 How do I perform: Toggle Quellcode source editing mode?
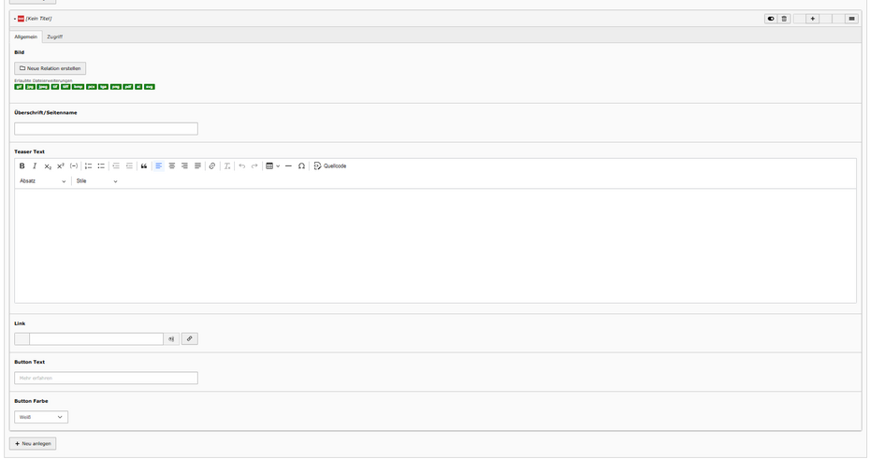[x=330, y=166]
